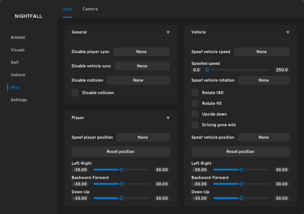This screenshot has height=214, width=304.
Task: Collapse the Player section arrow
Action: click(x=168, y=118)
